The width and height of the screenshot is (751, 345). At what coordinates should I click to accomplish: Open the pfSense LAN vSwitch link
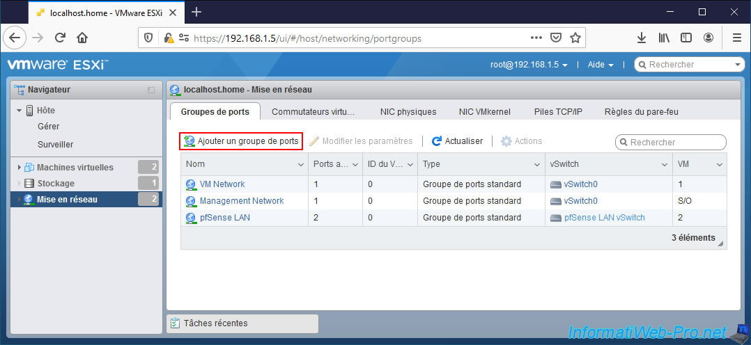coord(604,218)
